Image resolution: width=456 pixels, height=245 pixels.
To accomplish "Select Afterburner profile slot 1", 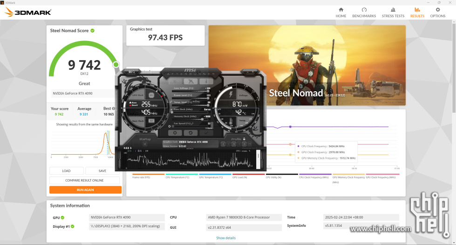I will (x=223, y=144).
